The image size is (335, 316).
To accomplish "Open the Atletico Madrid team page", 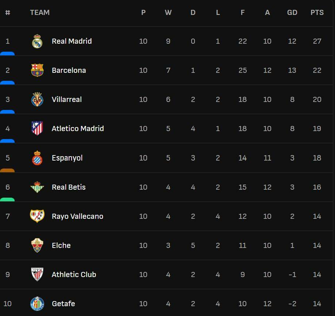I will (x=78, y=129).
